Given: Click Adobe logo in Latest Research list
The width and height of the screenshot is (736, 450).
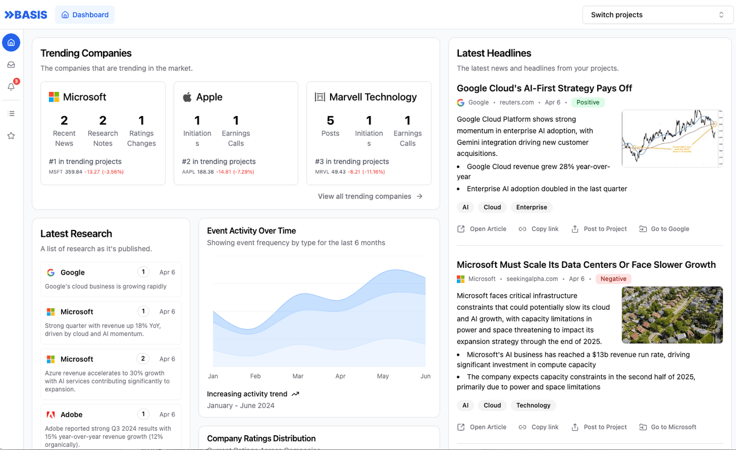Looking at the screenshot, I should pyautogui.click(x=50, y=415).
